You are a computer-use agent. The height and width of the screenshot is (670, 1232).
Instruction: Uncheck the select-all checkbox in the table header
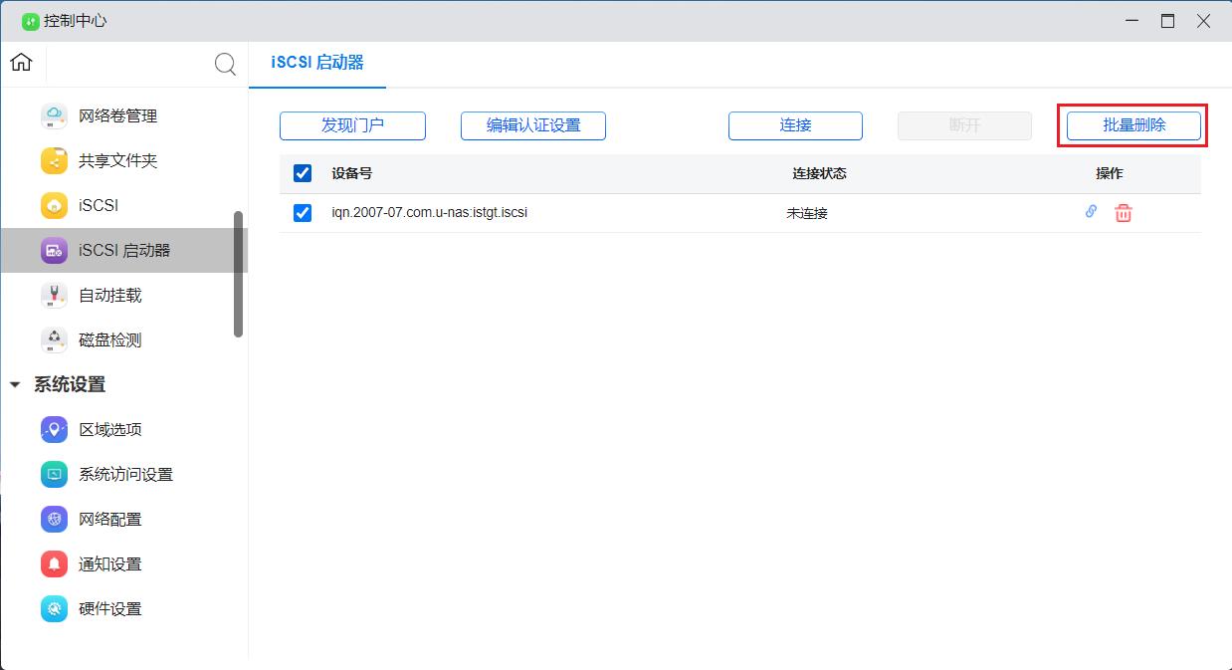[302, 172]
